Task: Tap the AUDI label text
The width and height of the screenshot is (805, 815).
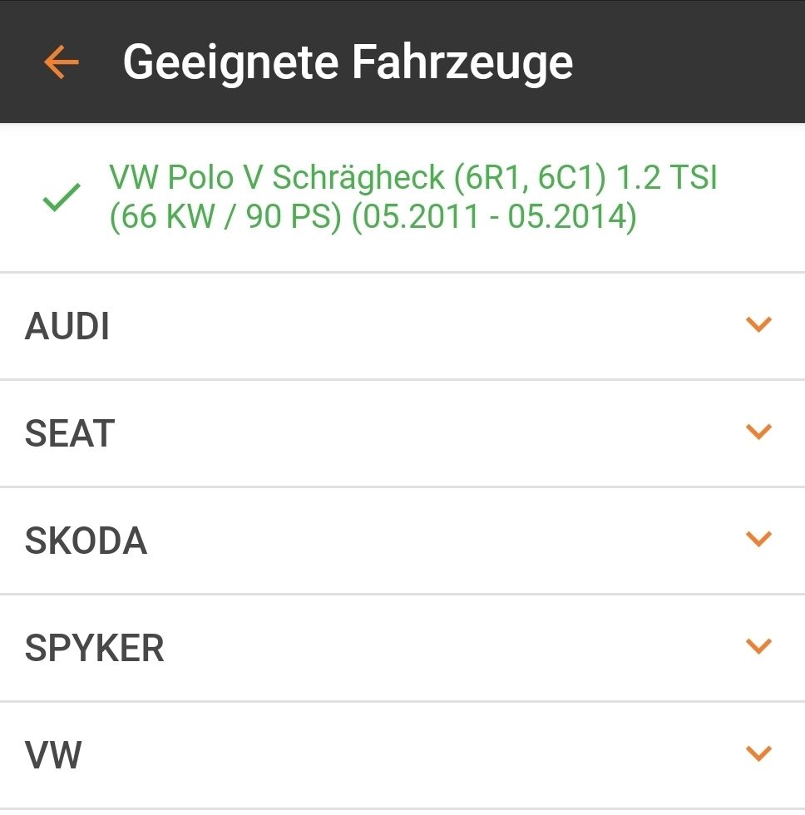Action: click(x=67, y=326)
